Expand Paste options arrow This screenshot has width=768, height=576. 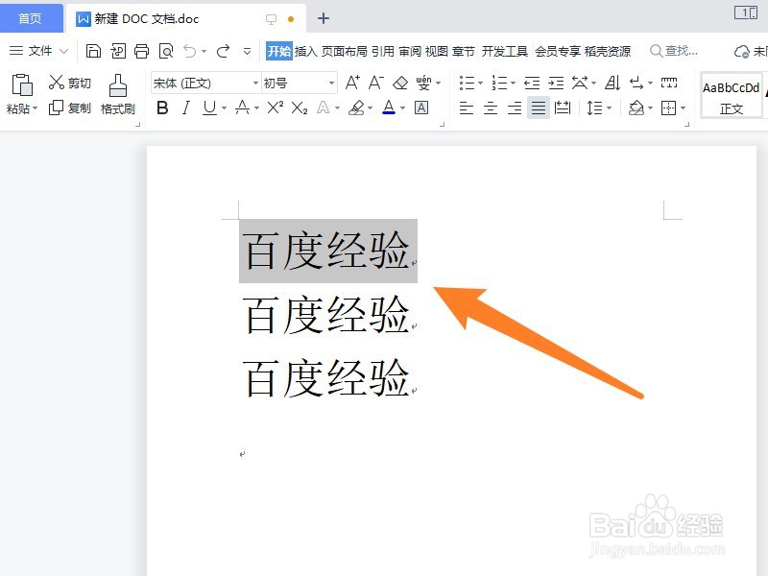coord(35,108)
